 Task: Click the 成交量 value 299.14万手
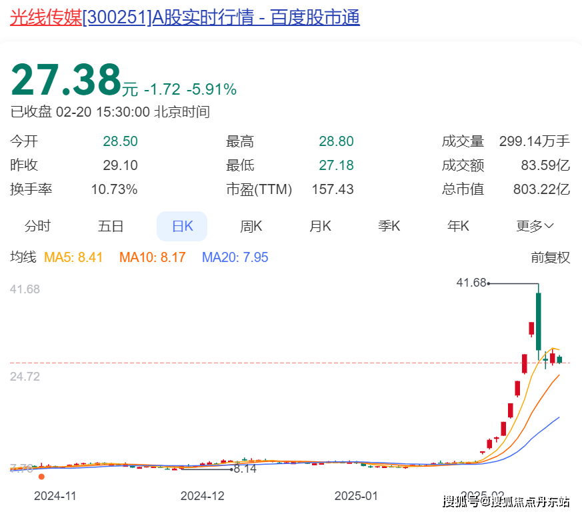(x=535, y=141)
